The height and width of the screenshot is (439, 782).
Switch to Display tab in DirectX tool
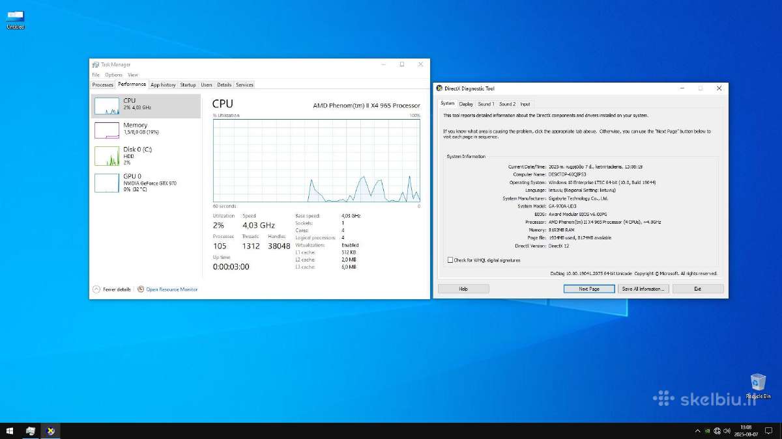(466, 104)
